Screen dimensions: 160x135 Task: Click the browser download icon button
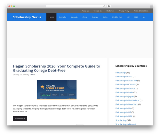(109, 6)
